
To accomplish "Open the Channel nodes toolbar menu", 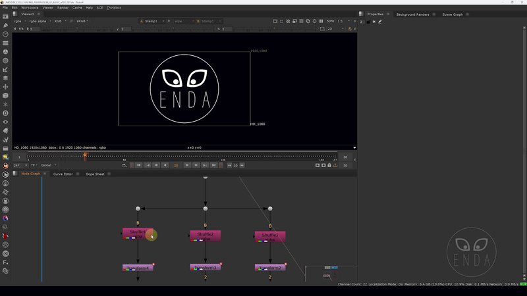I will tap(5, 43).
